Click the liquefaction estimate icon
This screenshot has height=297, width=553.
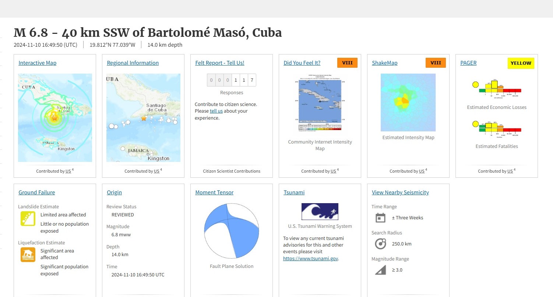coord(28,255)
